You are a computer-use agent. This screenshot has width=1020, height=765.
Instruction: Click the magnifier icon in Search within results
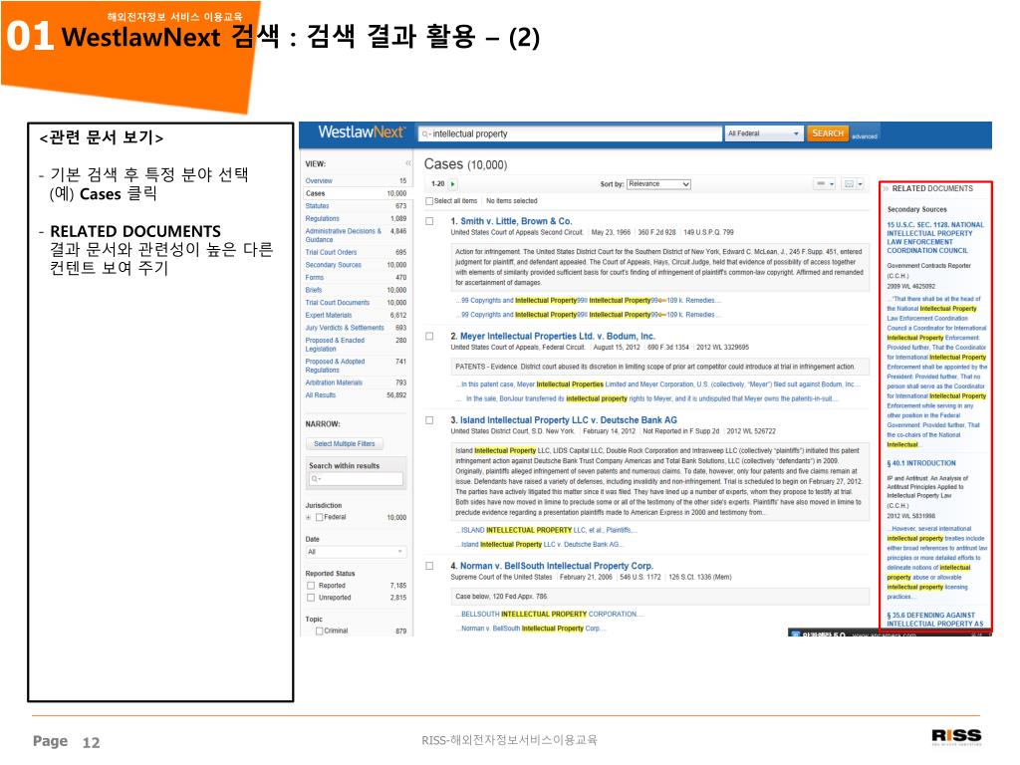tap(316, 479)
